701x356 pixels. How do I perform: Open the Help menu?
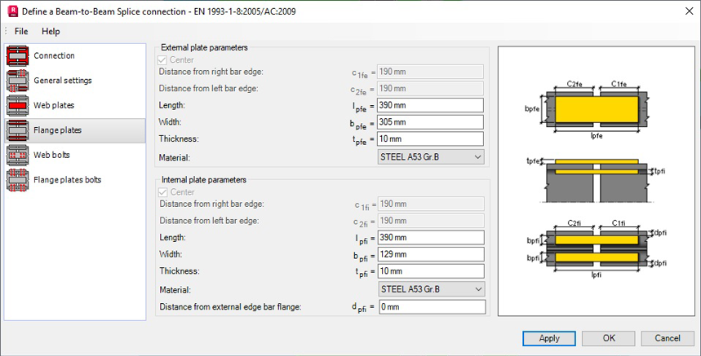[51, 31]
